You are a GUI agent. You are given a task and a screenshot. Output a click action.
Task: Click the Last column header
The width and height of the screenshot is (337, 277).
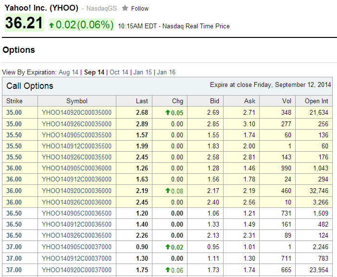[x=142, y=101]
